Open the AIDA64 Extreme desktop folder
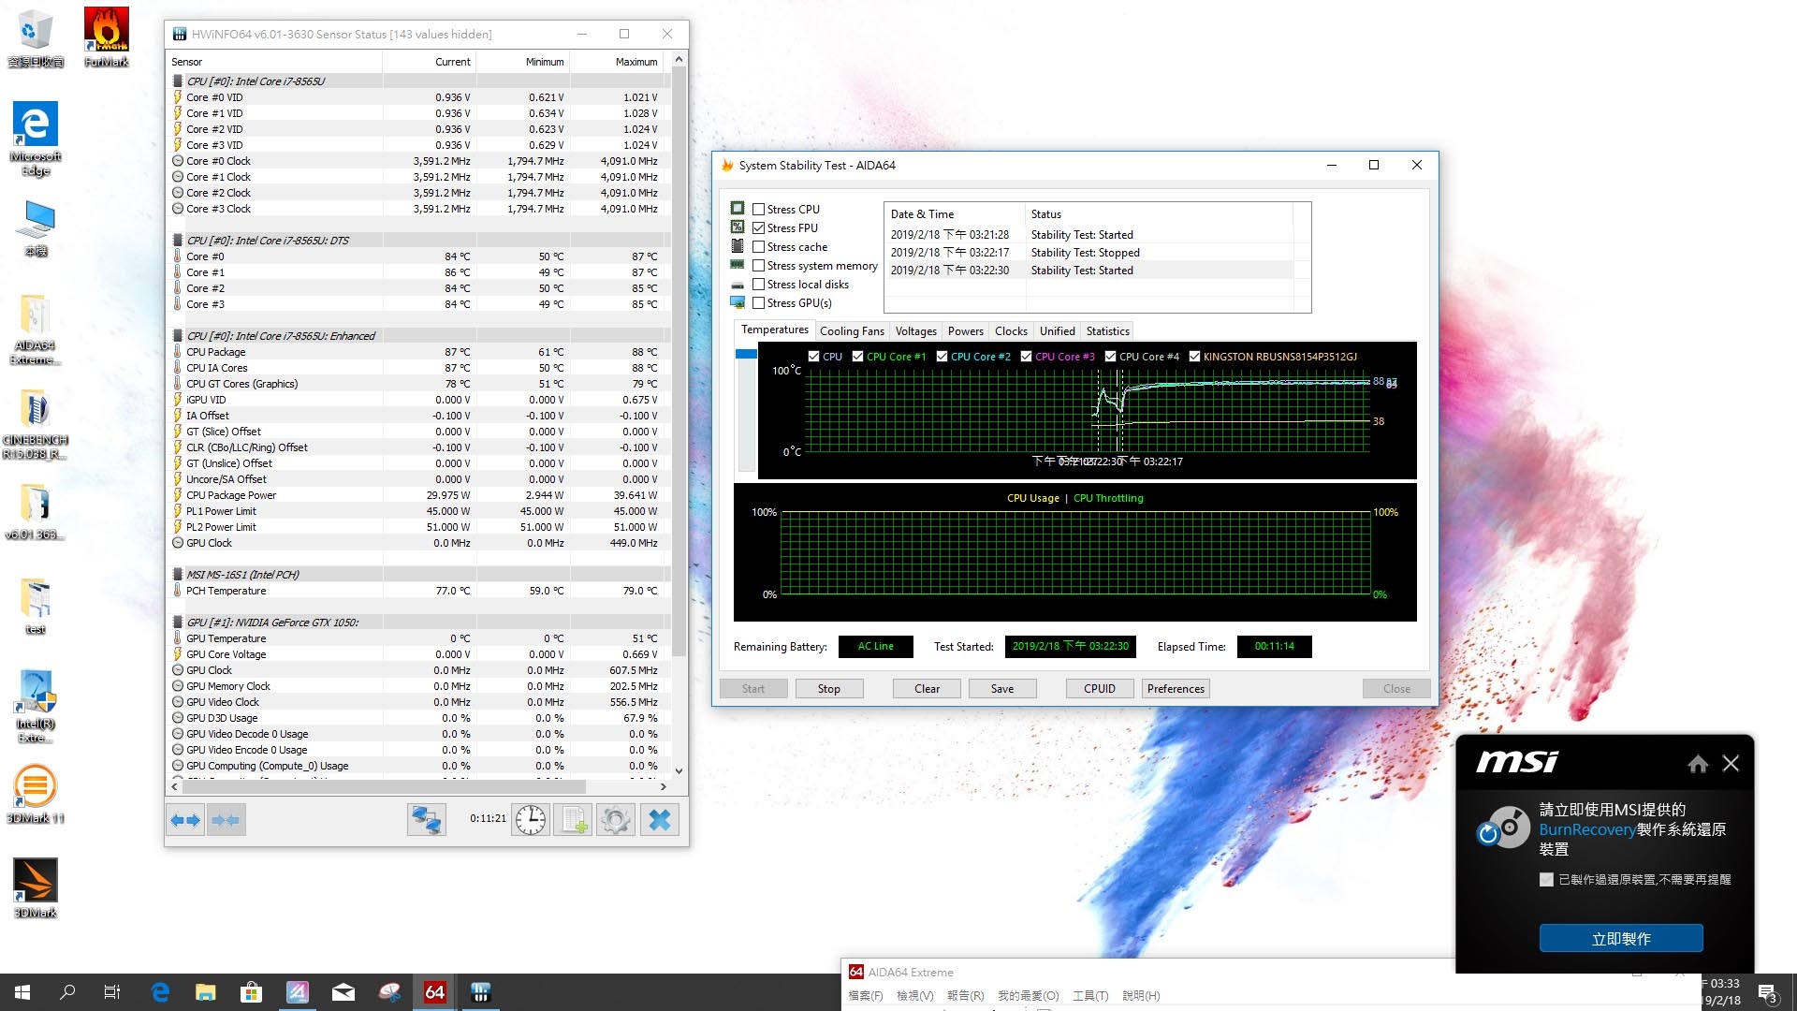The height and width of the screenshot is (1011, 1797). [x=36, y=328]
